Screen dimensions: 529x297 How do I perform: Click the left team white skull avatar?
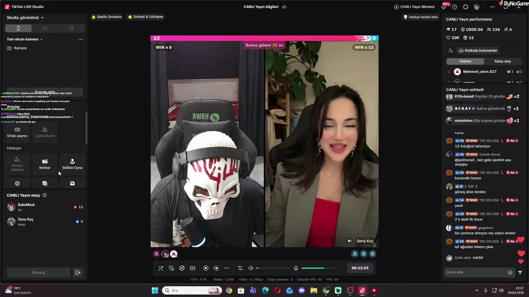click(x=174, y=254)
